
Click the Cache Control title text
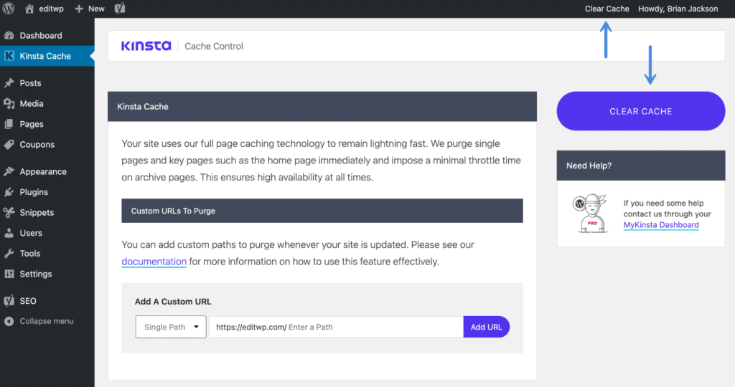[214, 47]
